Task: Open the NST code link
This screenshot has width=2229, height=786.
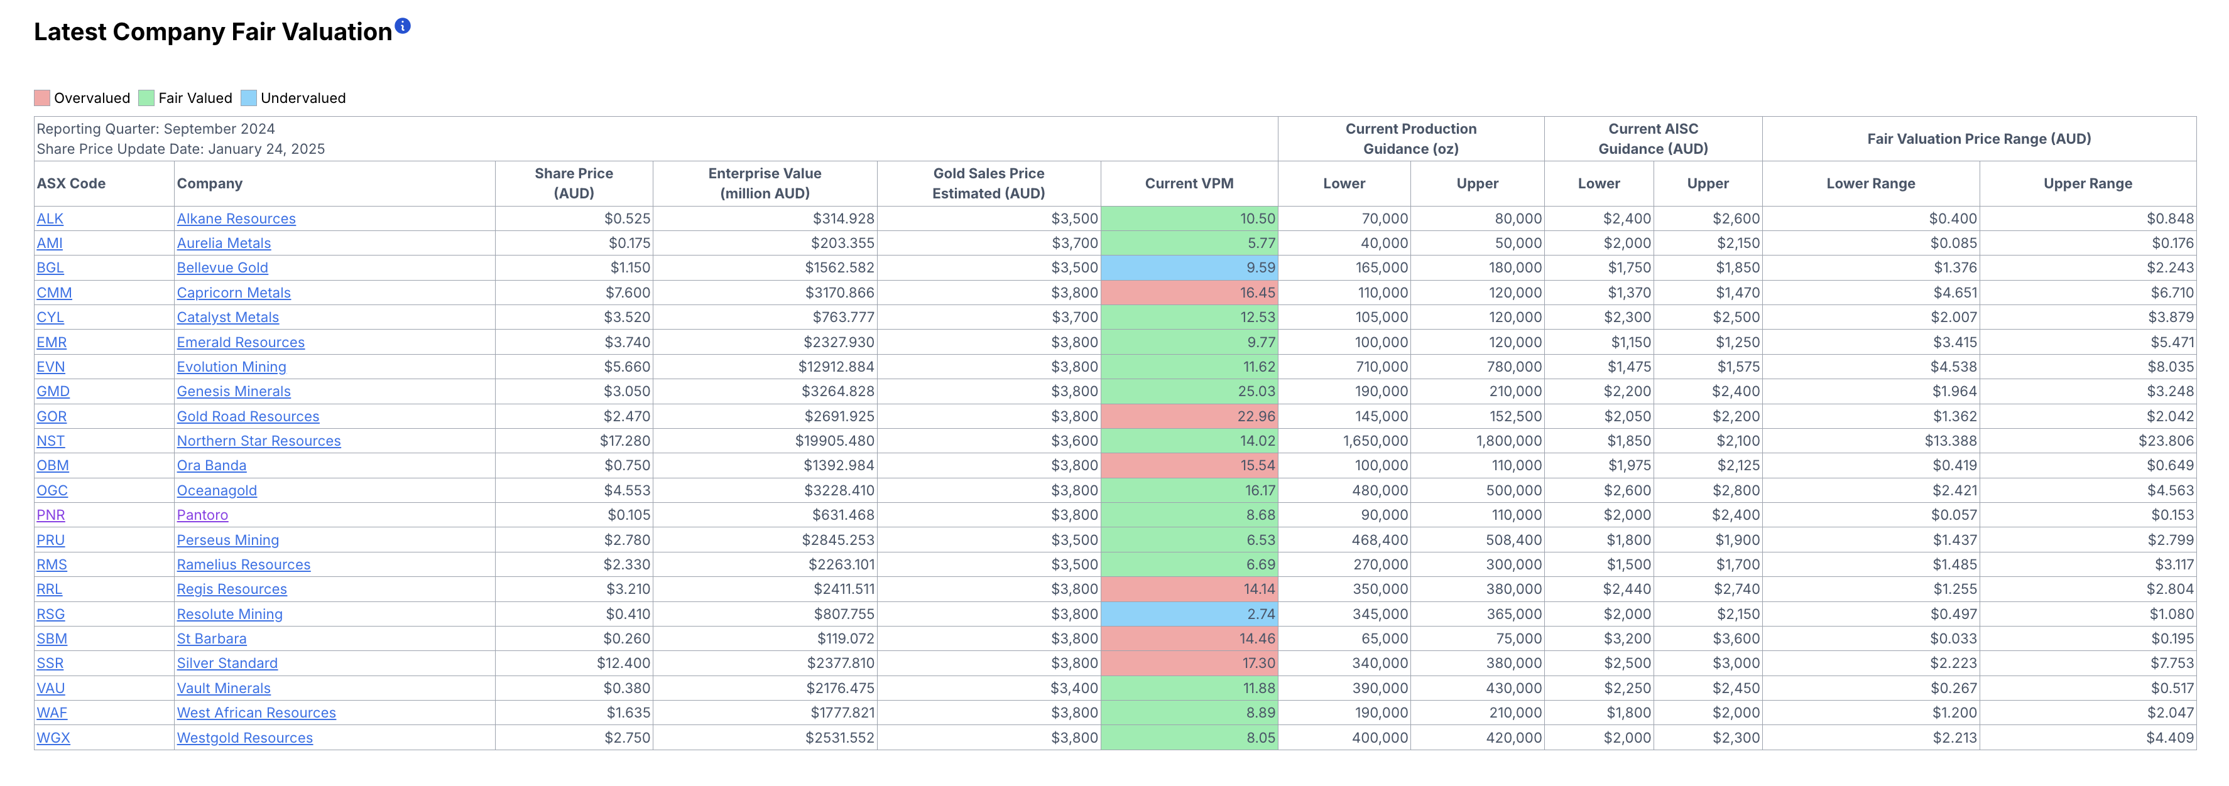Action: click(x=50, y=441)
